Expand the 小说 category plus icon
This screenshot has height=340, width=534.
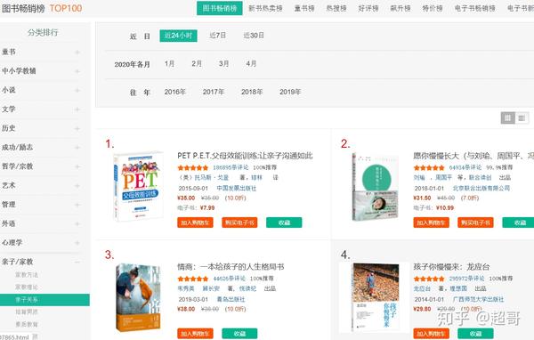click(x=77, y=90)
